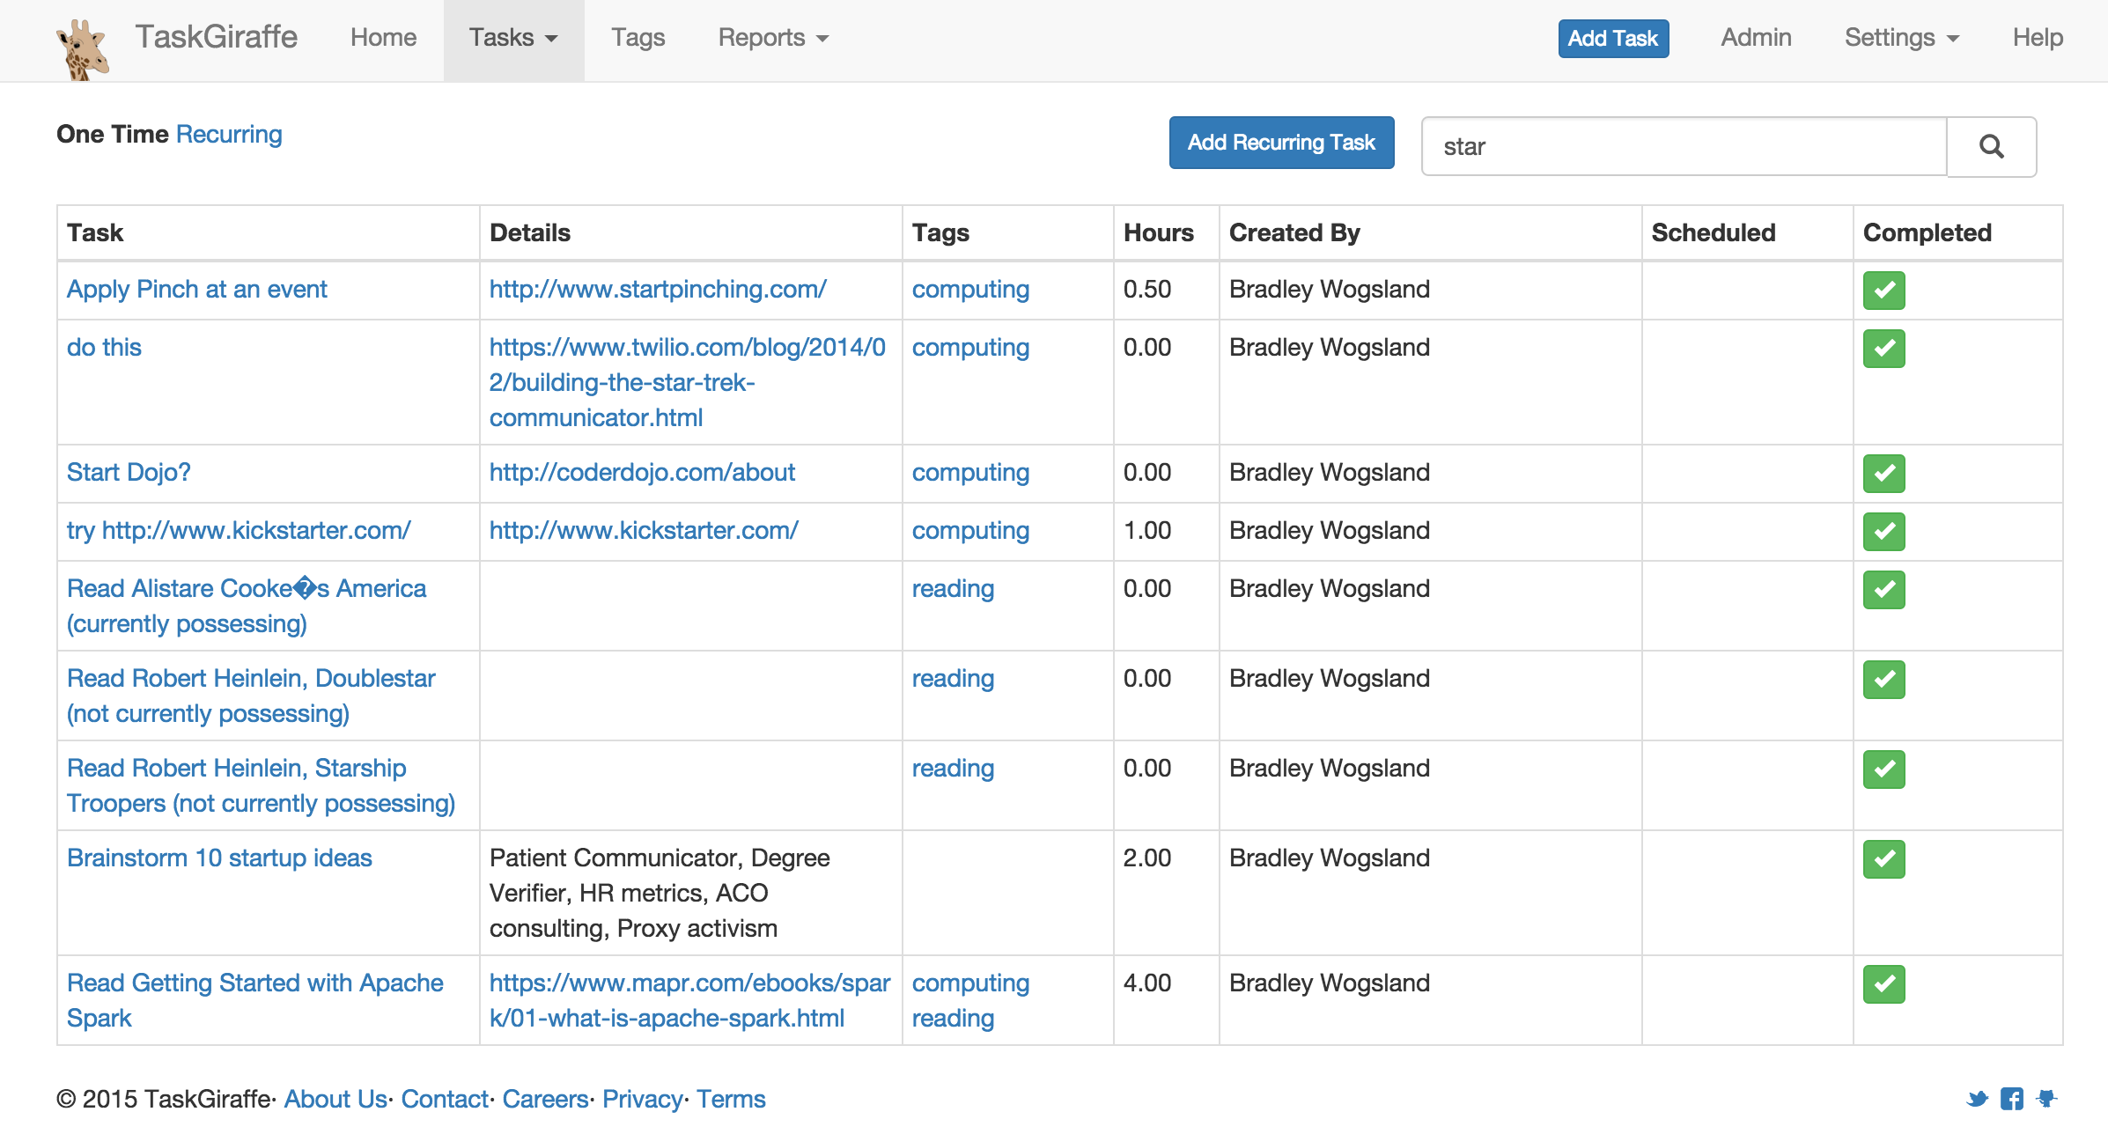Open the About Us footer link
Image resolution: width=2108 pixels, height=1134 pixels.
coord(335,1099)
